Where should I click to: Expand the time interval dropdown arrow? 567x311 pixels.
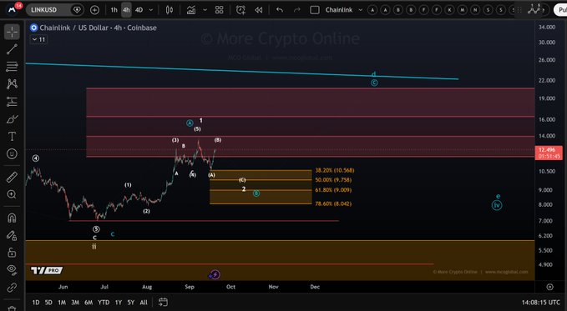tap(151, 10)
